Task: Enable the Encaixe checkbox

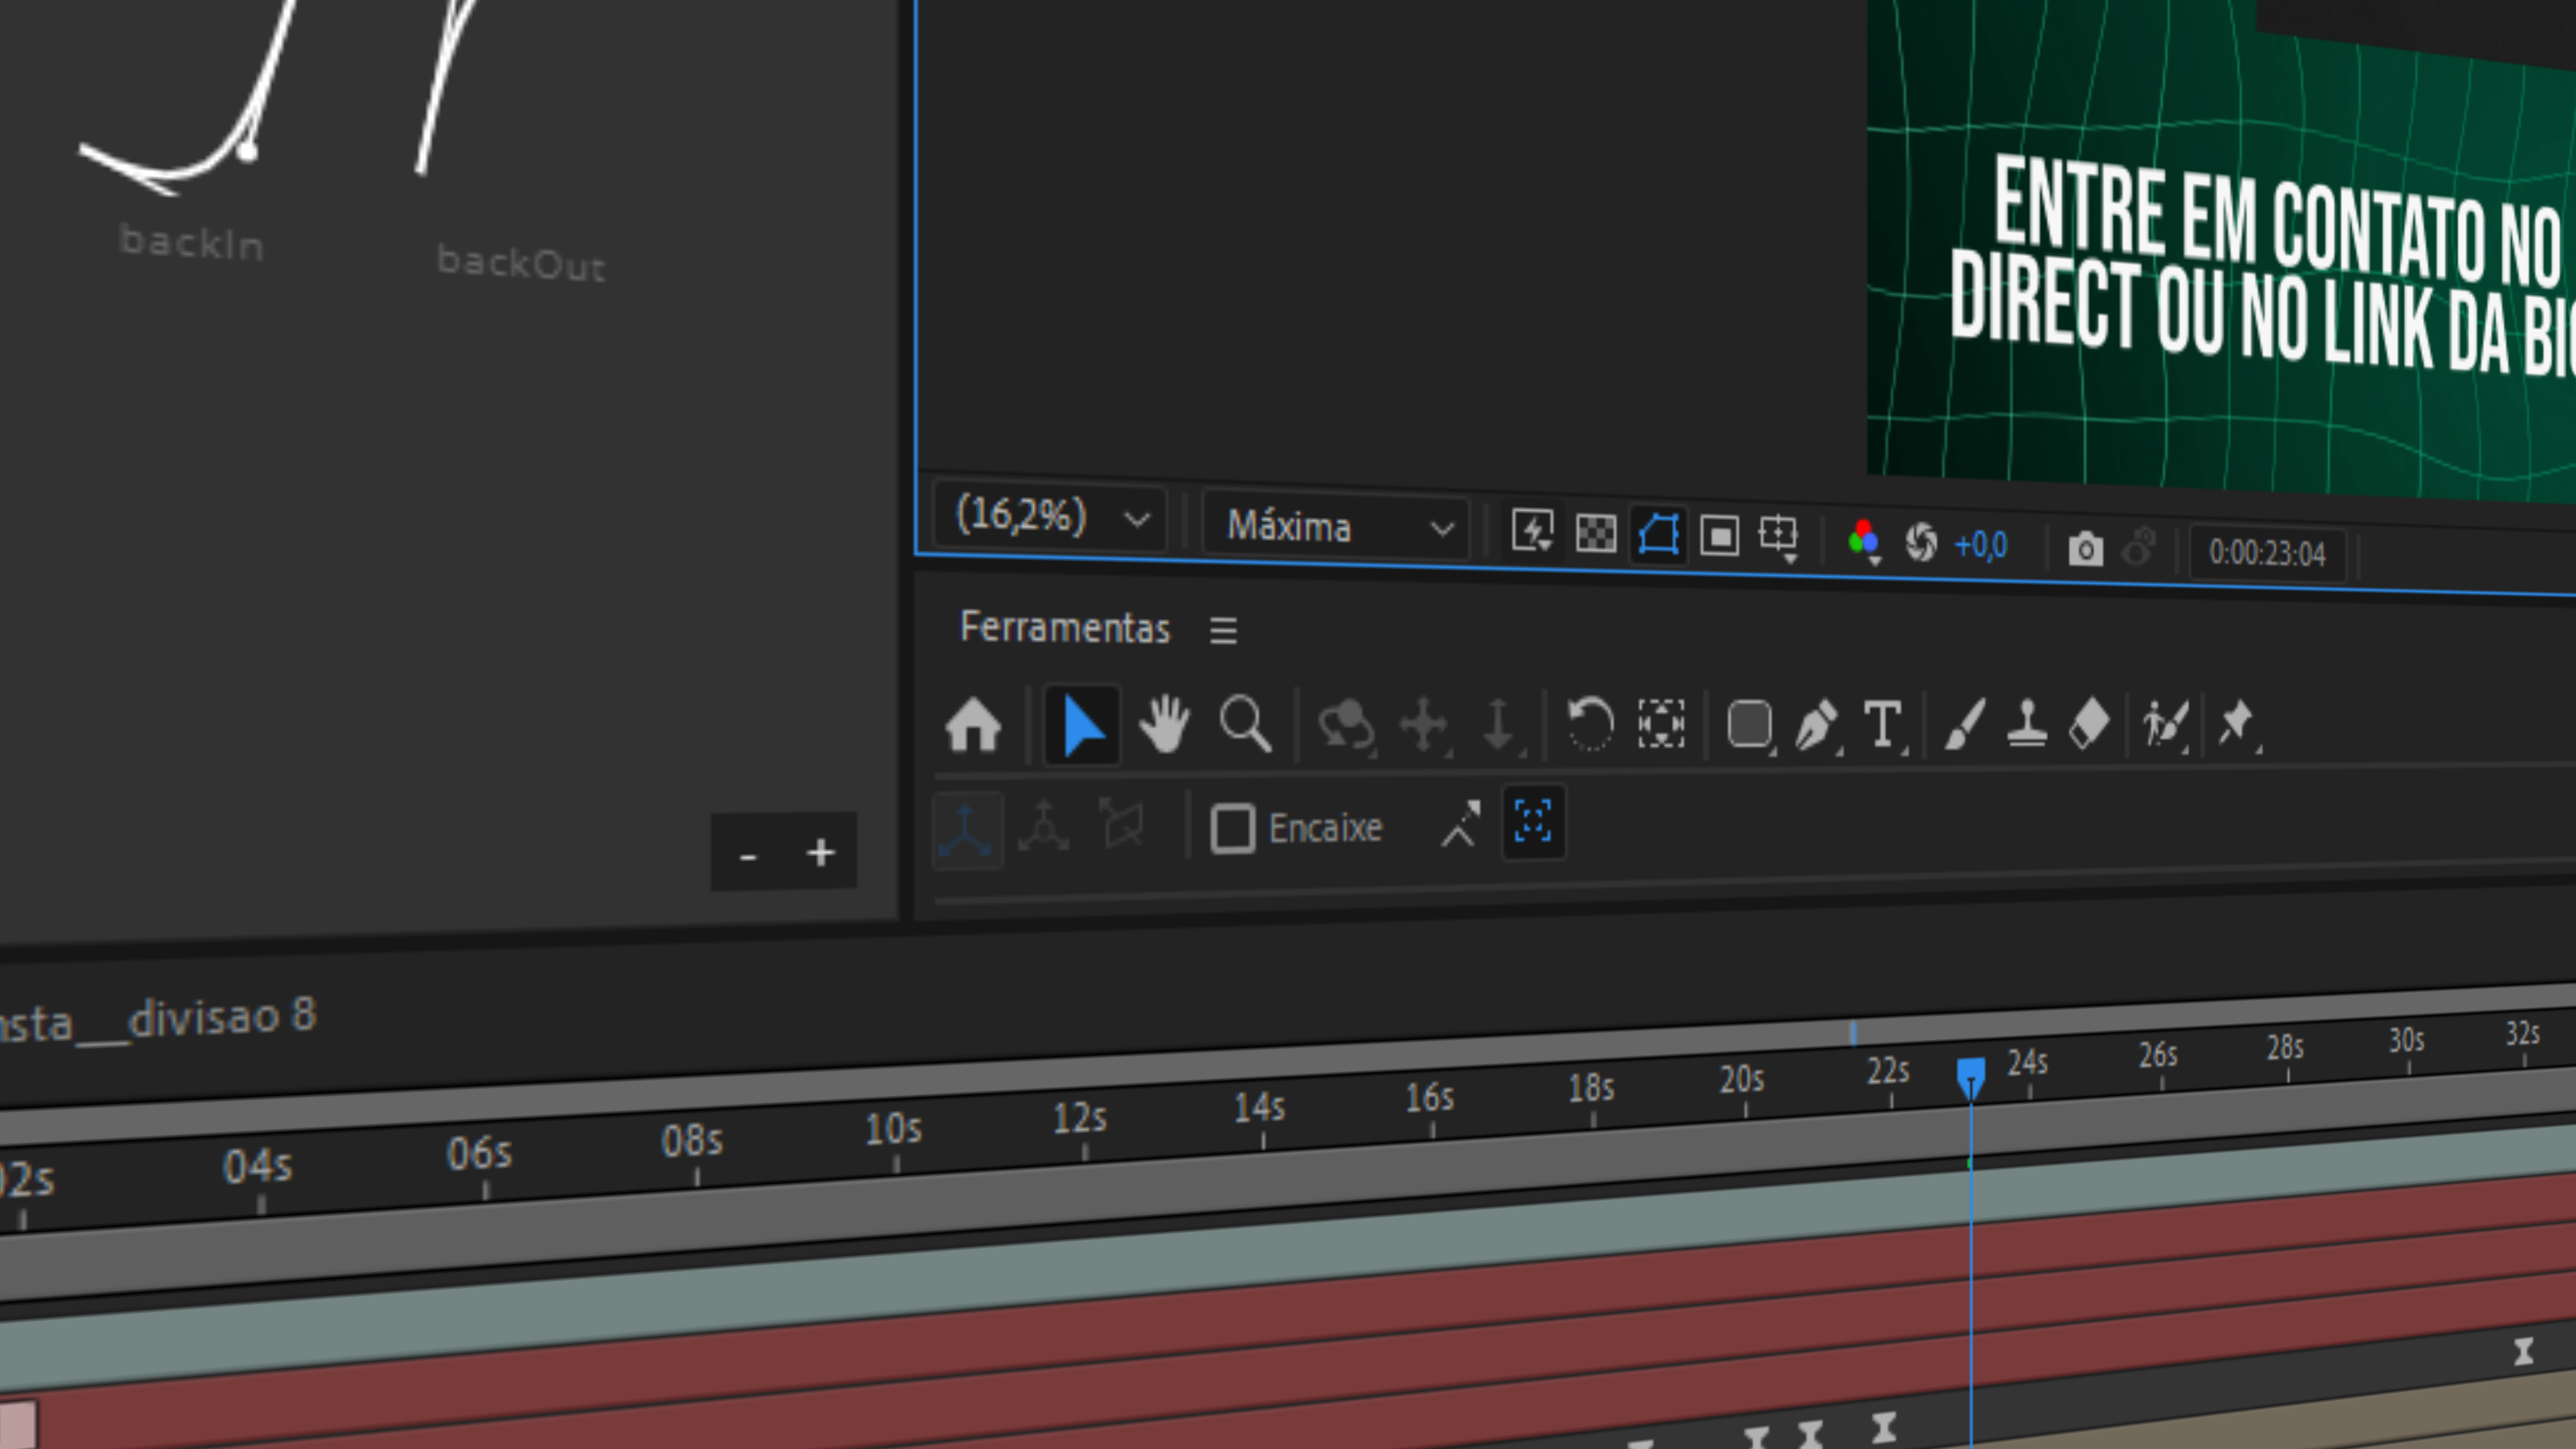Action: tap(1232, 828)
